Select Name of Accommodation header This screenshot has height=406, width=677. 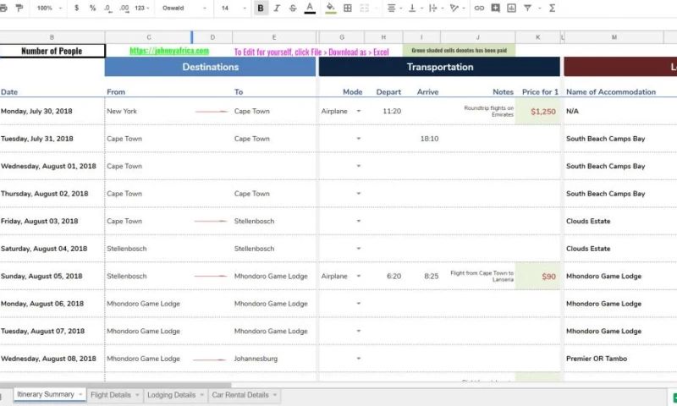[611, 92]
